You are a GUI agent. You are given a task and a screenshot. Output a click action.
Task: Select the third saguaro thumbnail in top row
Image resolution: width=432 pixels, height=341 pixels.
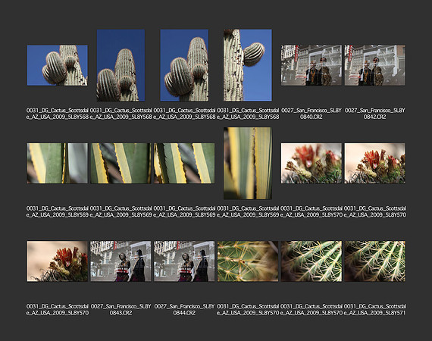click(x=184, y=65)
